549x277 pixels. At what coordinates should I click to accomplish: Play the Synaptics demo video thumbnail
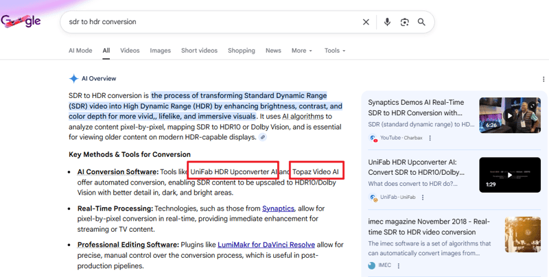[509, 115]
